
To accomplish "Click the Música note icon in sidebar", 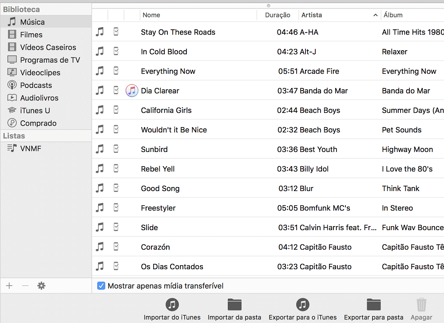I will point(12,21).
